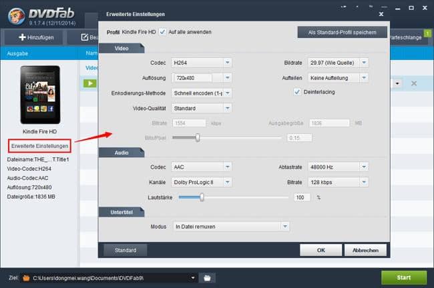Click the Lautstärke 100 percent field
434x288 pixels.
point(302,197)
